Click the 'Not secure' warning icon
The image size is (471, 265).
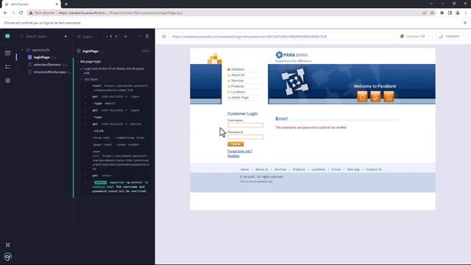pos(31,13)
